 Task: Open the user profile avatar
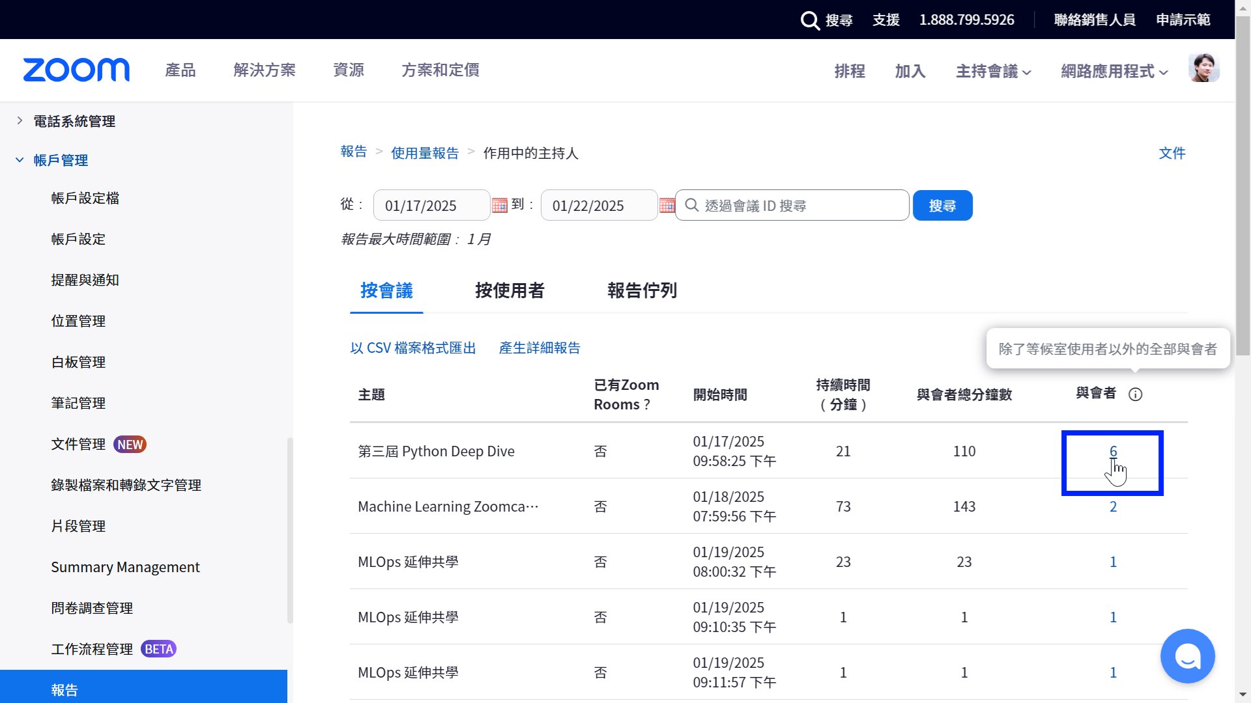point(1203,68)
